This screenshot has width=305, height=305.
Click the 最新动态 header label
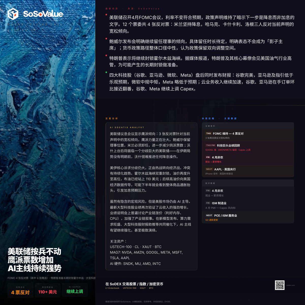(112, 9)
